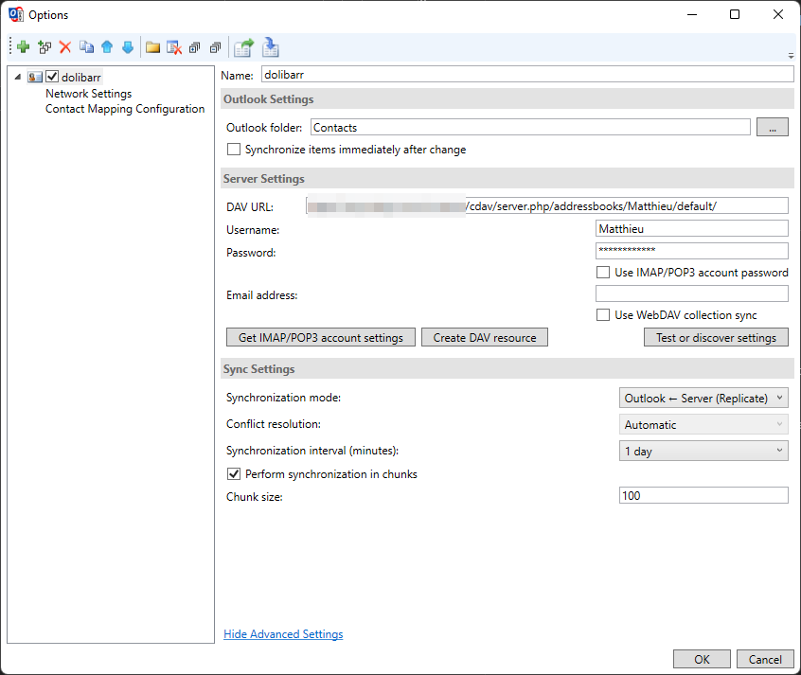Screen dimensions: 801x675
Task: Click Hide Advanced Settings link
Action: pyautogui.click(x=282, y=633)
